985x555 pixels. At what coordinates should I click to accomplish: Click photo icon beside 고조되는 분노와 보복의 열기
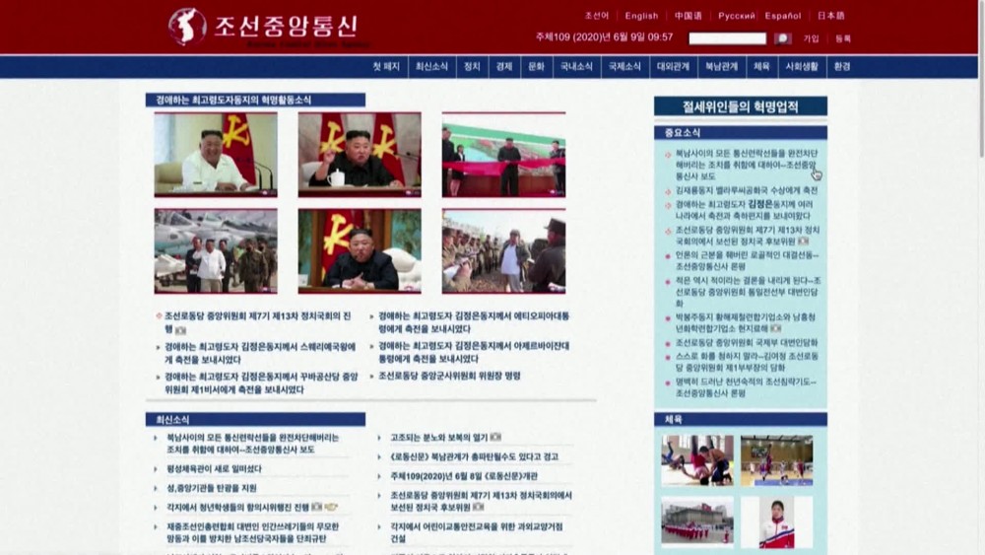click(x=495, y=437)
